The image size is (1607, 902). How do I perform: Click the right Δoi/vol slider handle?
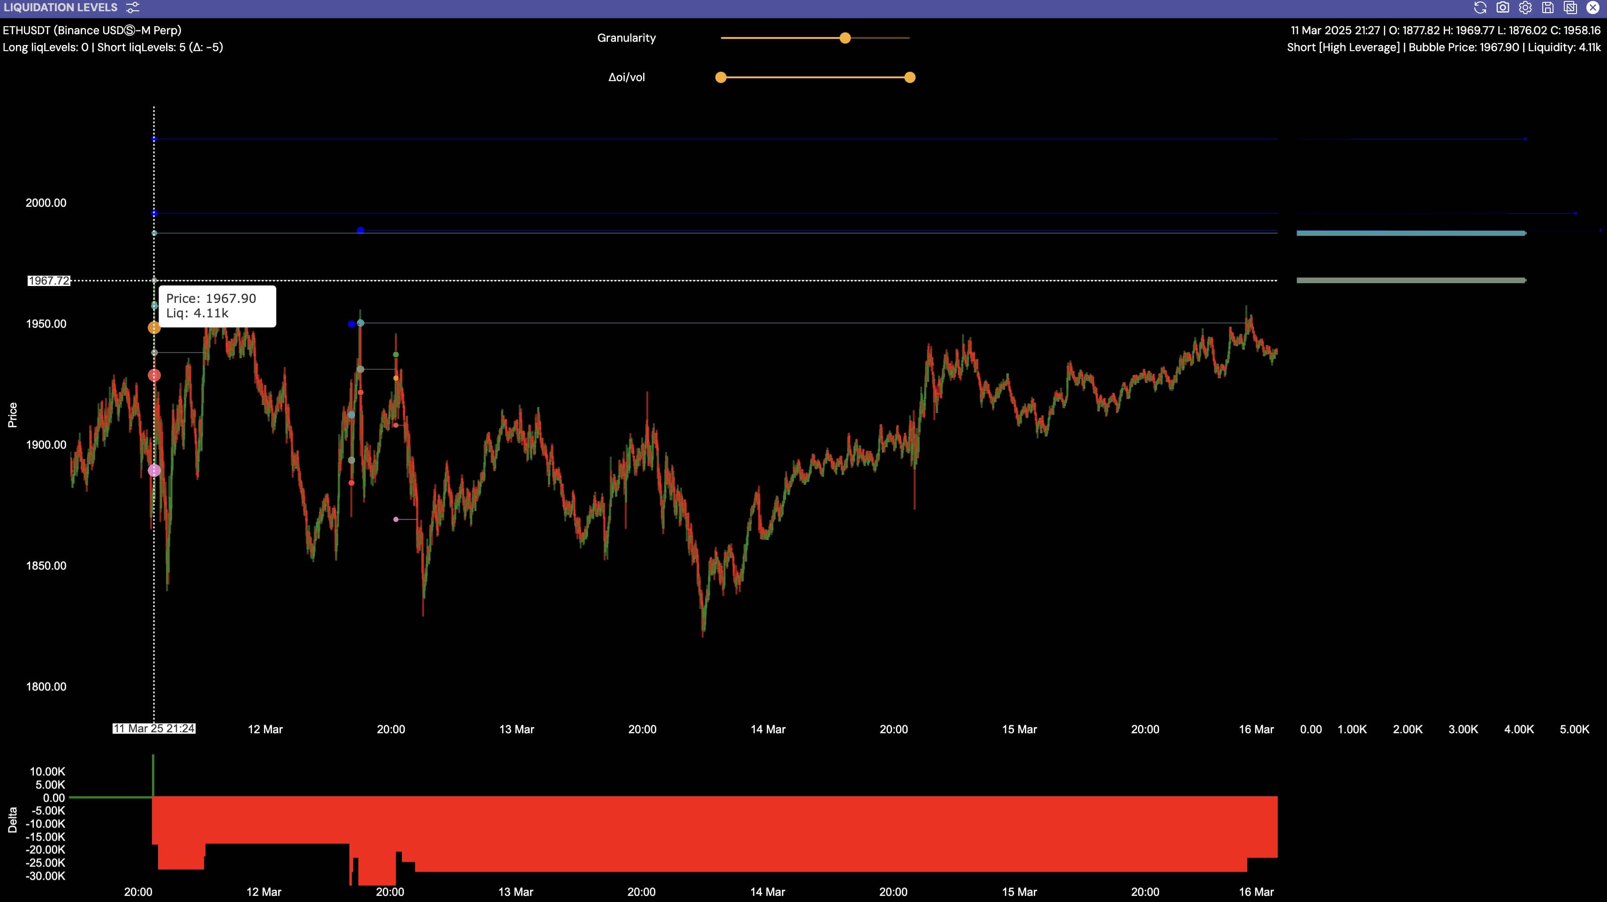(910, 77)
